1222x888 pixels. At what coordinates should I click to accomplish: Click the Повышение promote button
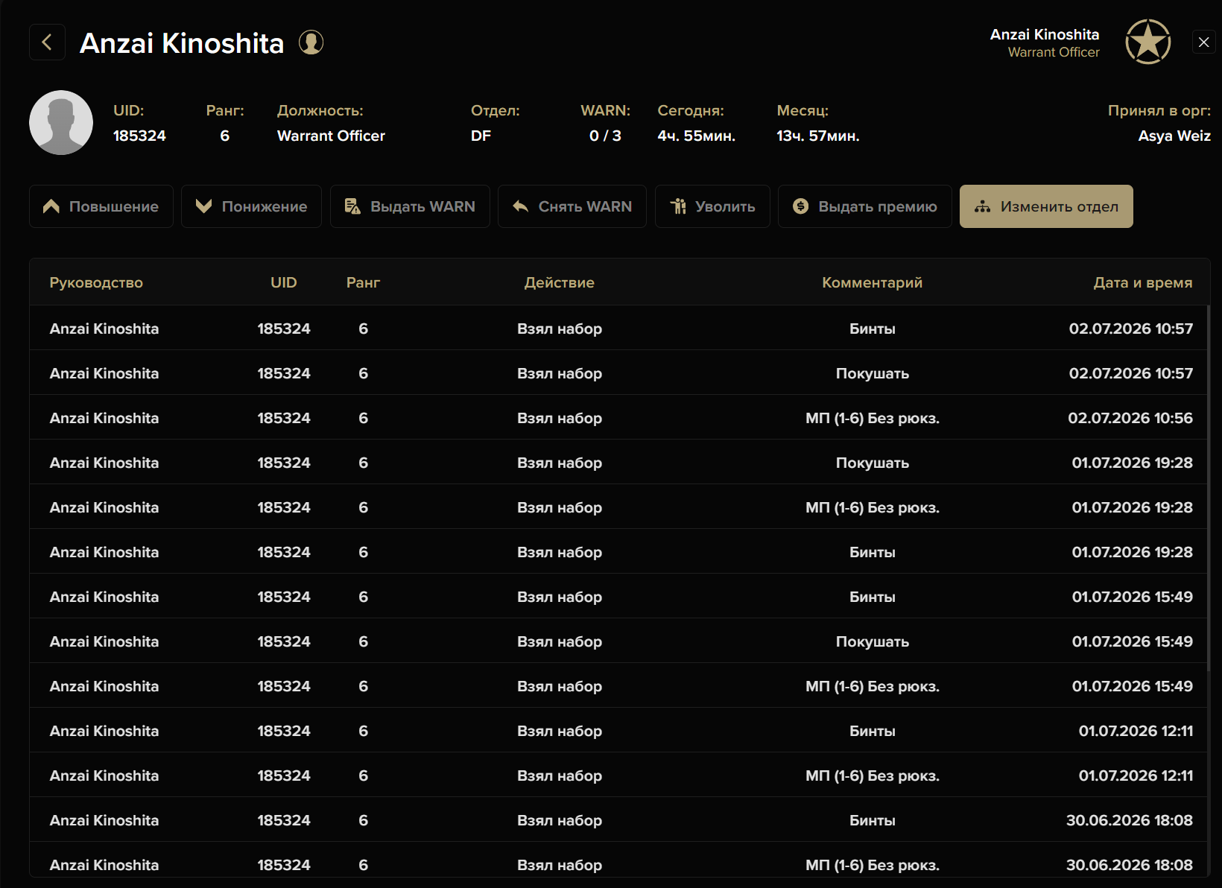click(101, 206)
